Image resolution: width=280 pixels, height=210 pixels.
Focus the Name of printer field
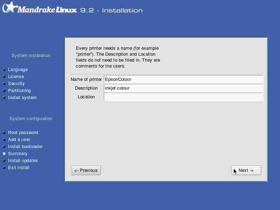click(x=183, y=79)
